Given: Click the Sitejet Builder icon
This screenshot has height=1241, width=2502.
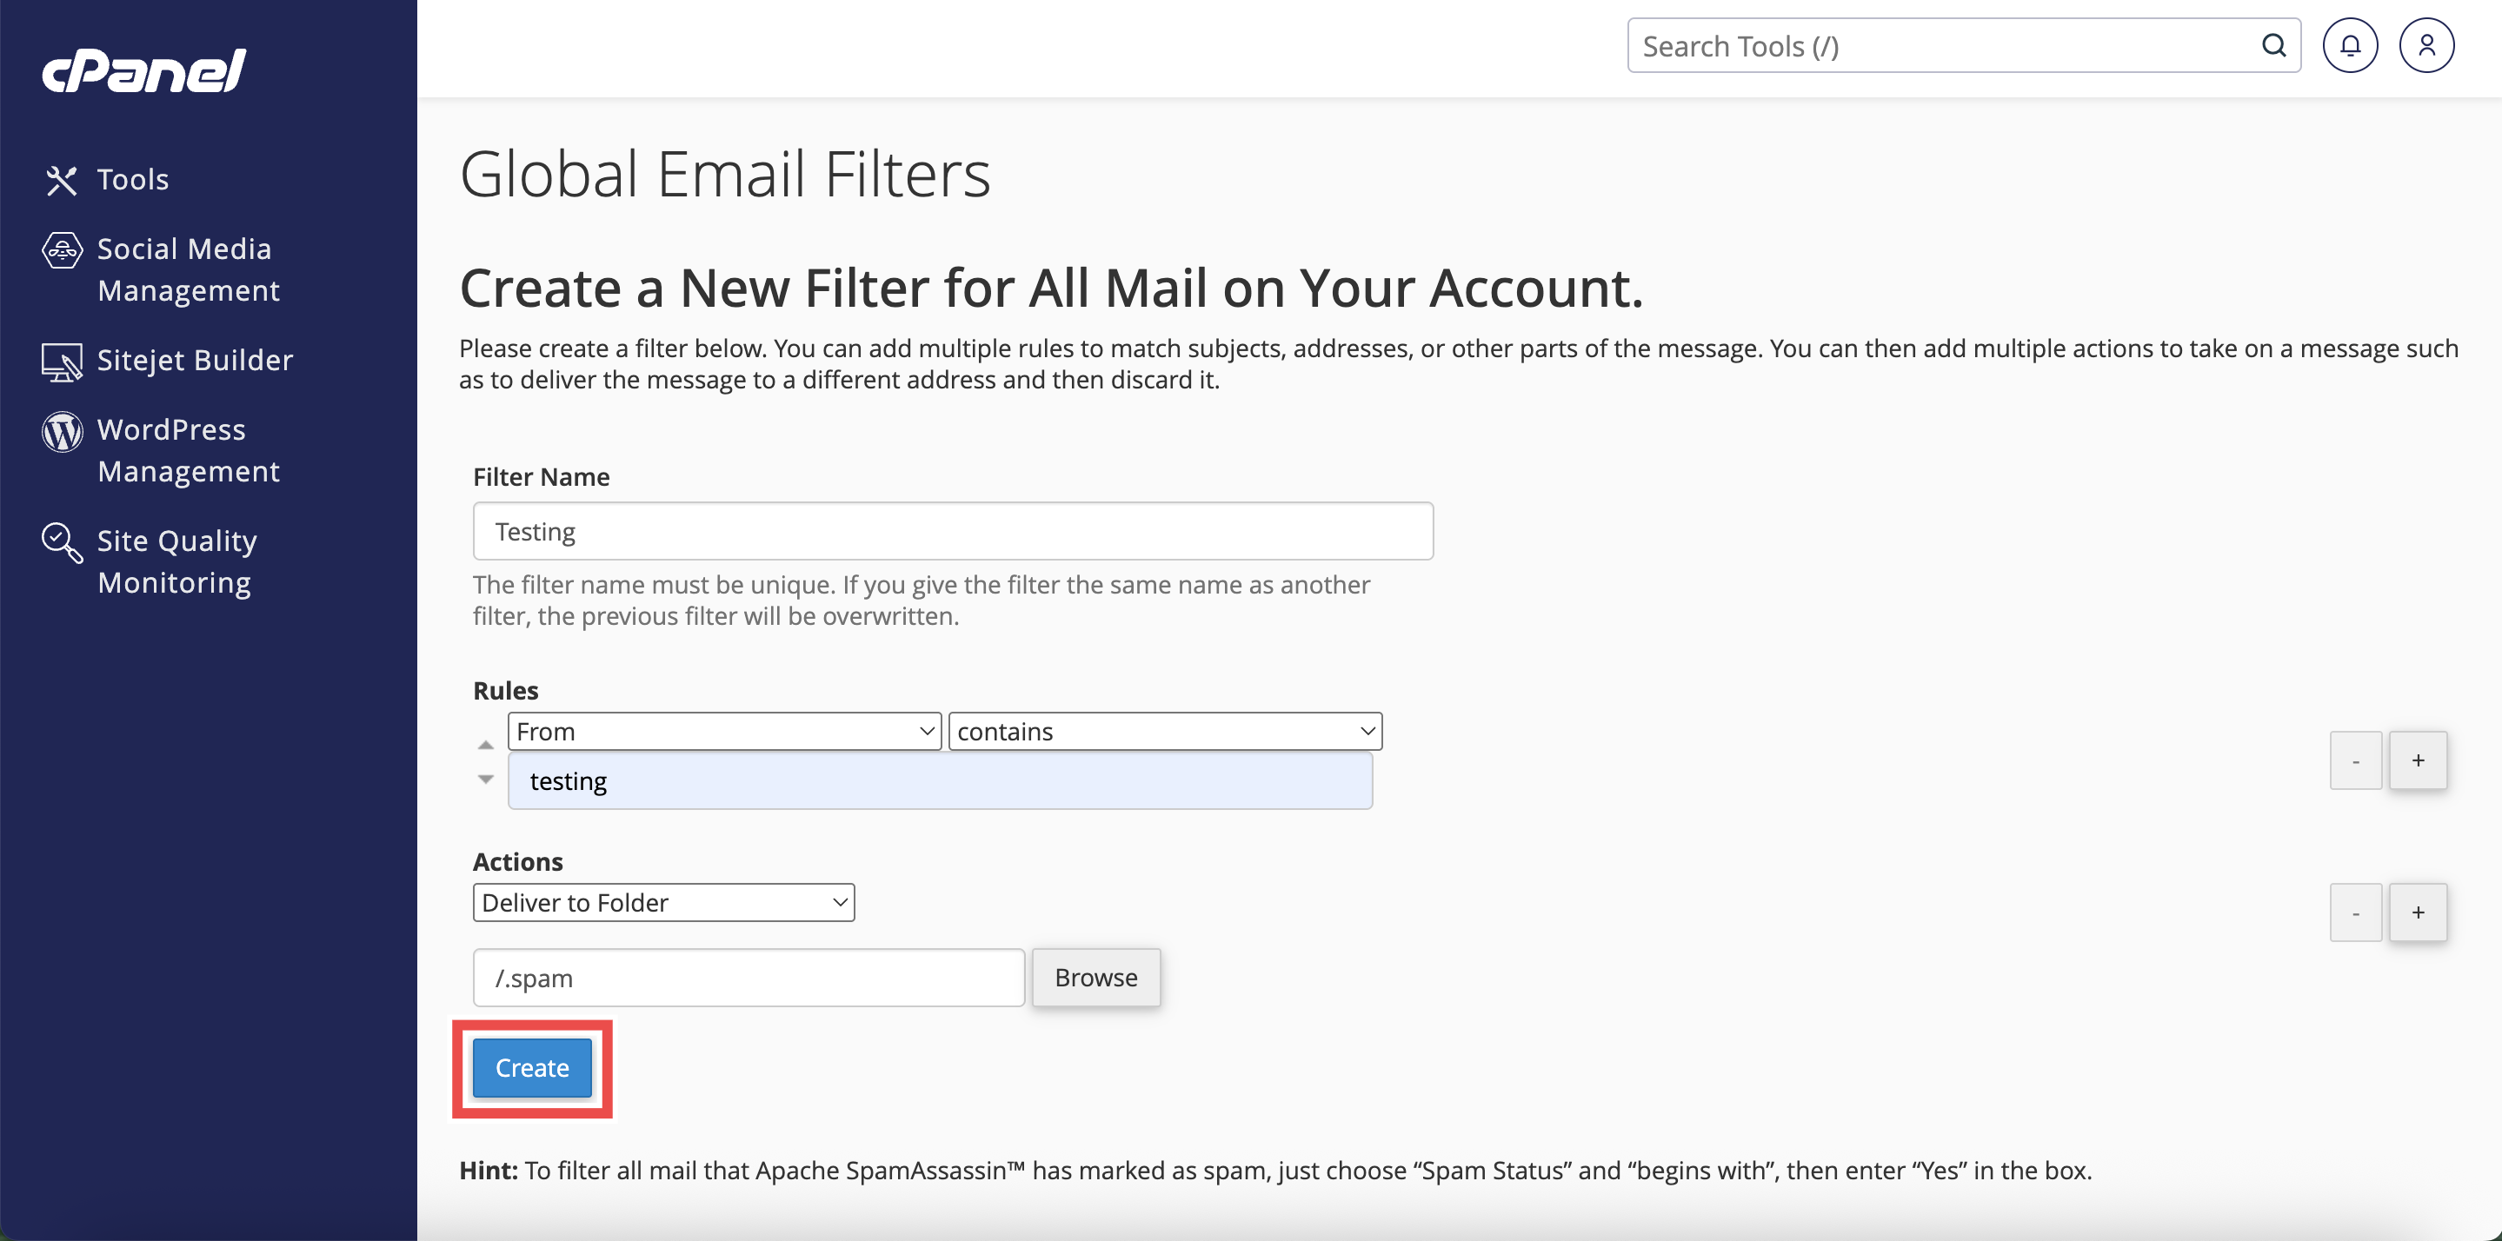Looking at the screenshot, I should coord(61,362).
